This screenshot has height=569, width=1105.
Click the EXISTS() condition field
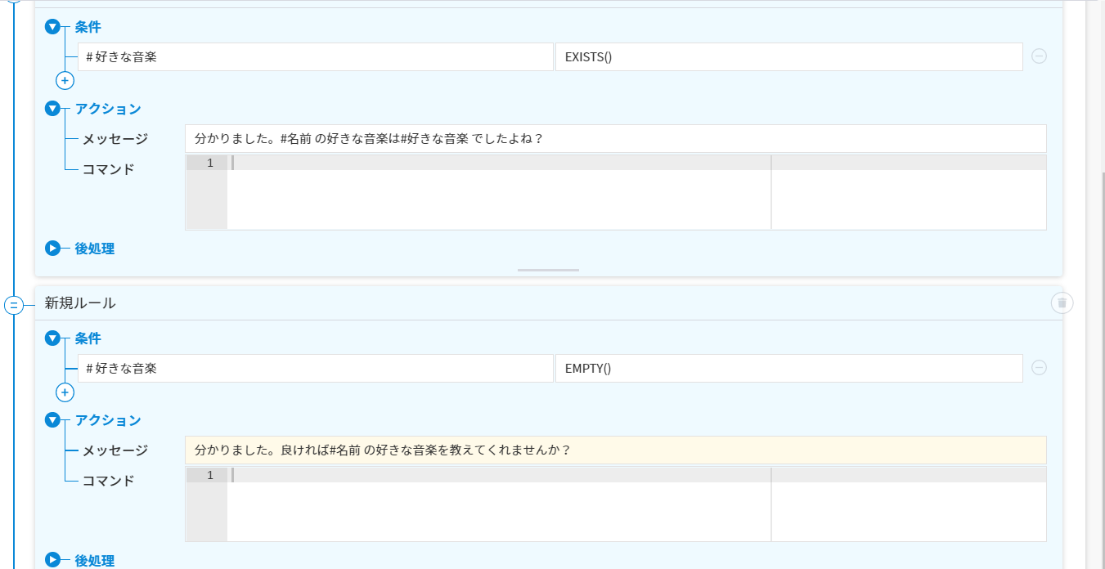pos(789,57)
